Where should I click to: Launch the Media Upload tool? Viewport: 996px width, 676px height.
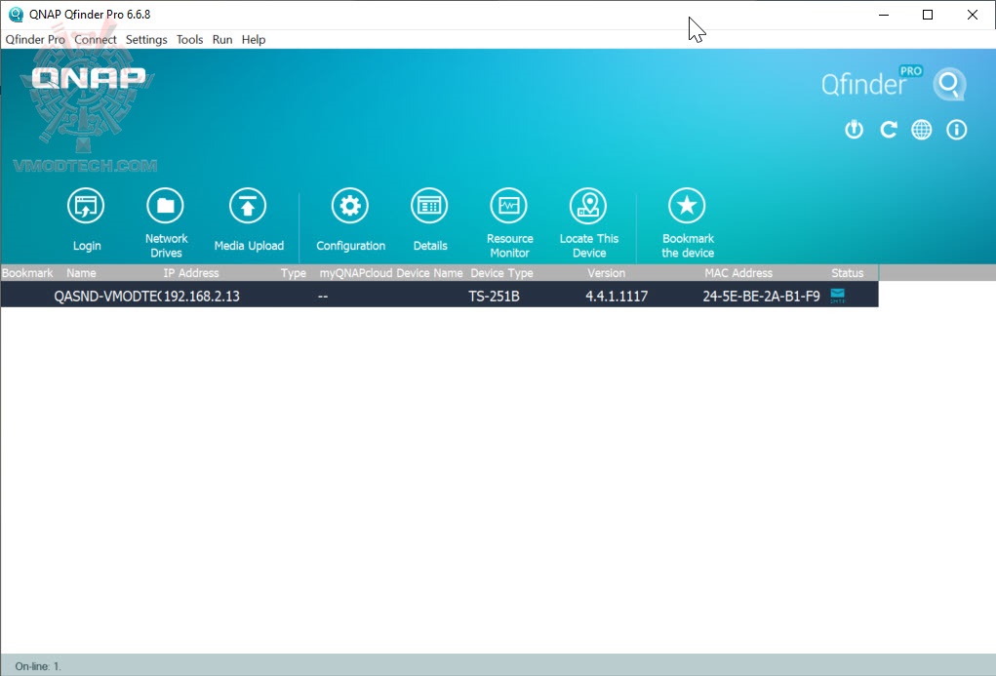pos(248,206)
